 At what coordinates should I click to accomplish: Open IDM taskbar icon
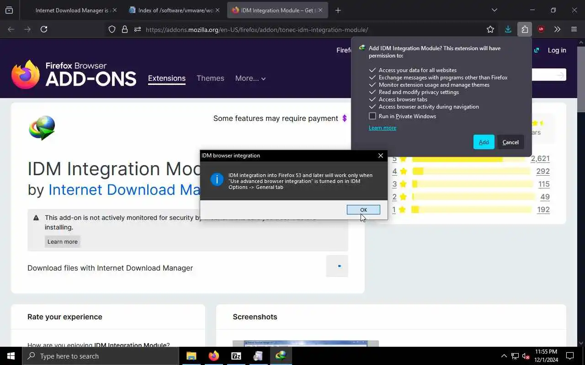(x=281, y=356)
